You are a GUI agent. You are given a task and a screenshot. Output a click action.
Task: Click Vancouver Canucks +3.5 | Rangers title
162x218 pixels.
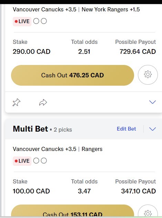(x=58, y=149)
